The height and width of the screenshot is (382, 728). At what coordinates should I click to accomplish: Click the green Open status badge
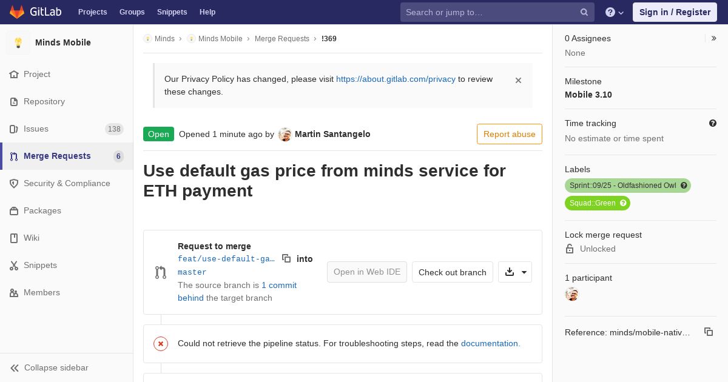pos(158,134)
